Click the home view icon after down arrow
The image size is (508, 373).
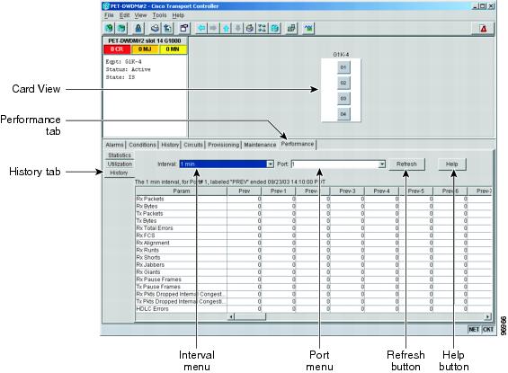pos(250,29)
